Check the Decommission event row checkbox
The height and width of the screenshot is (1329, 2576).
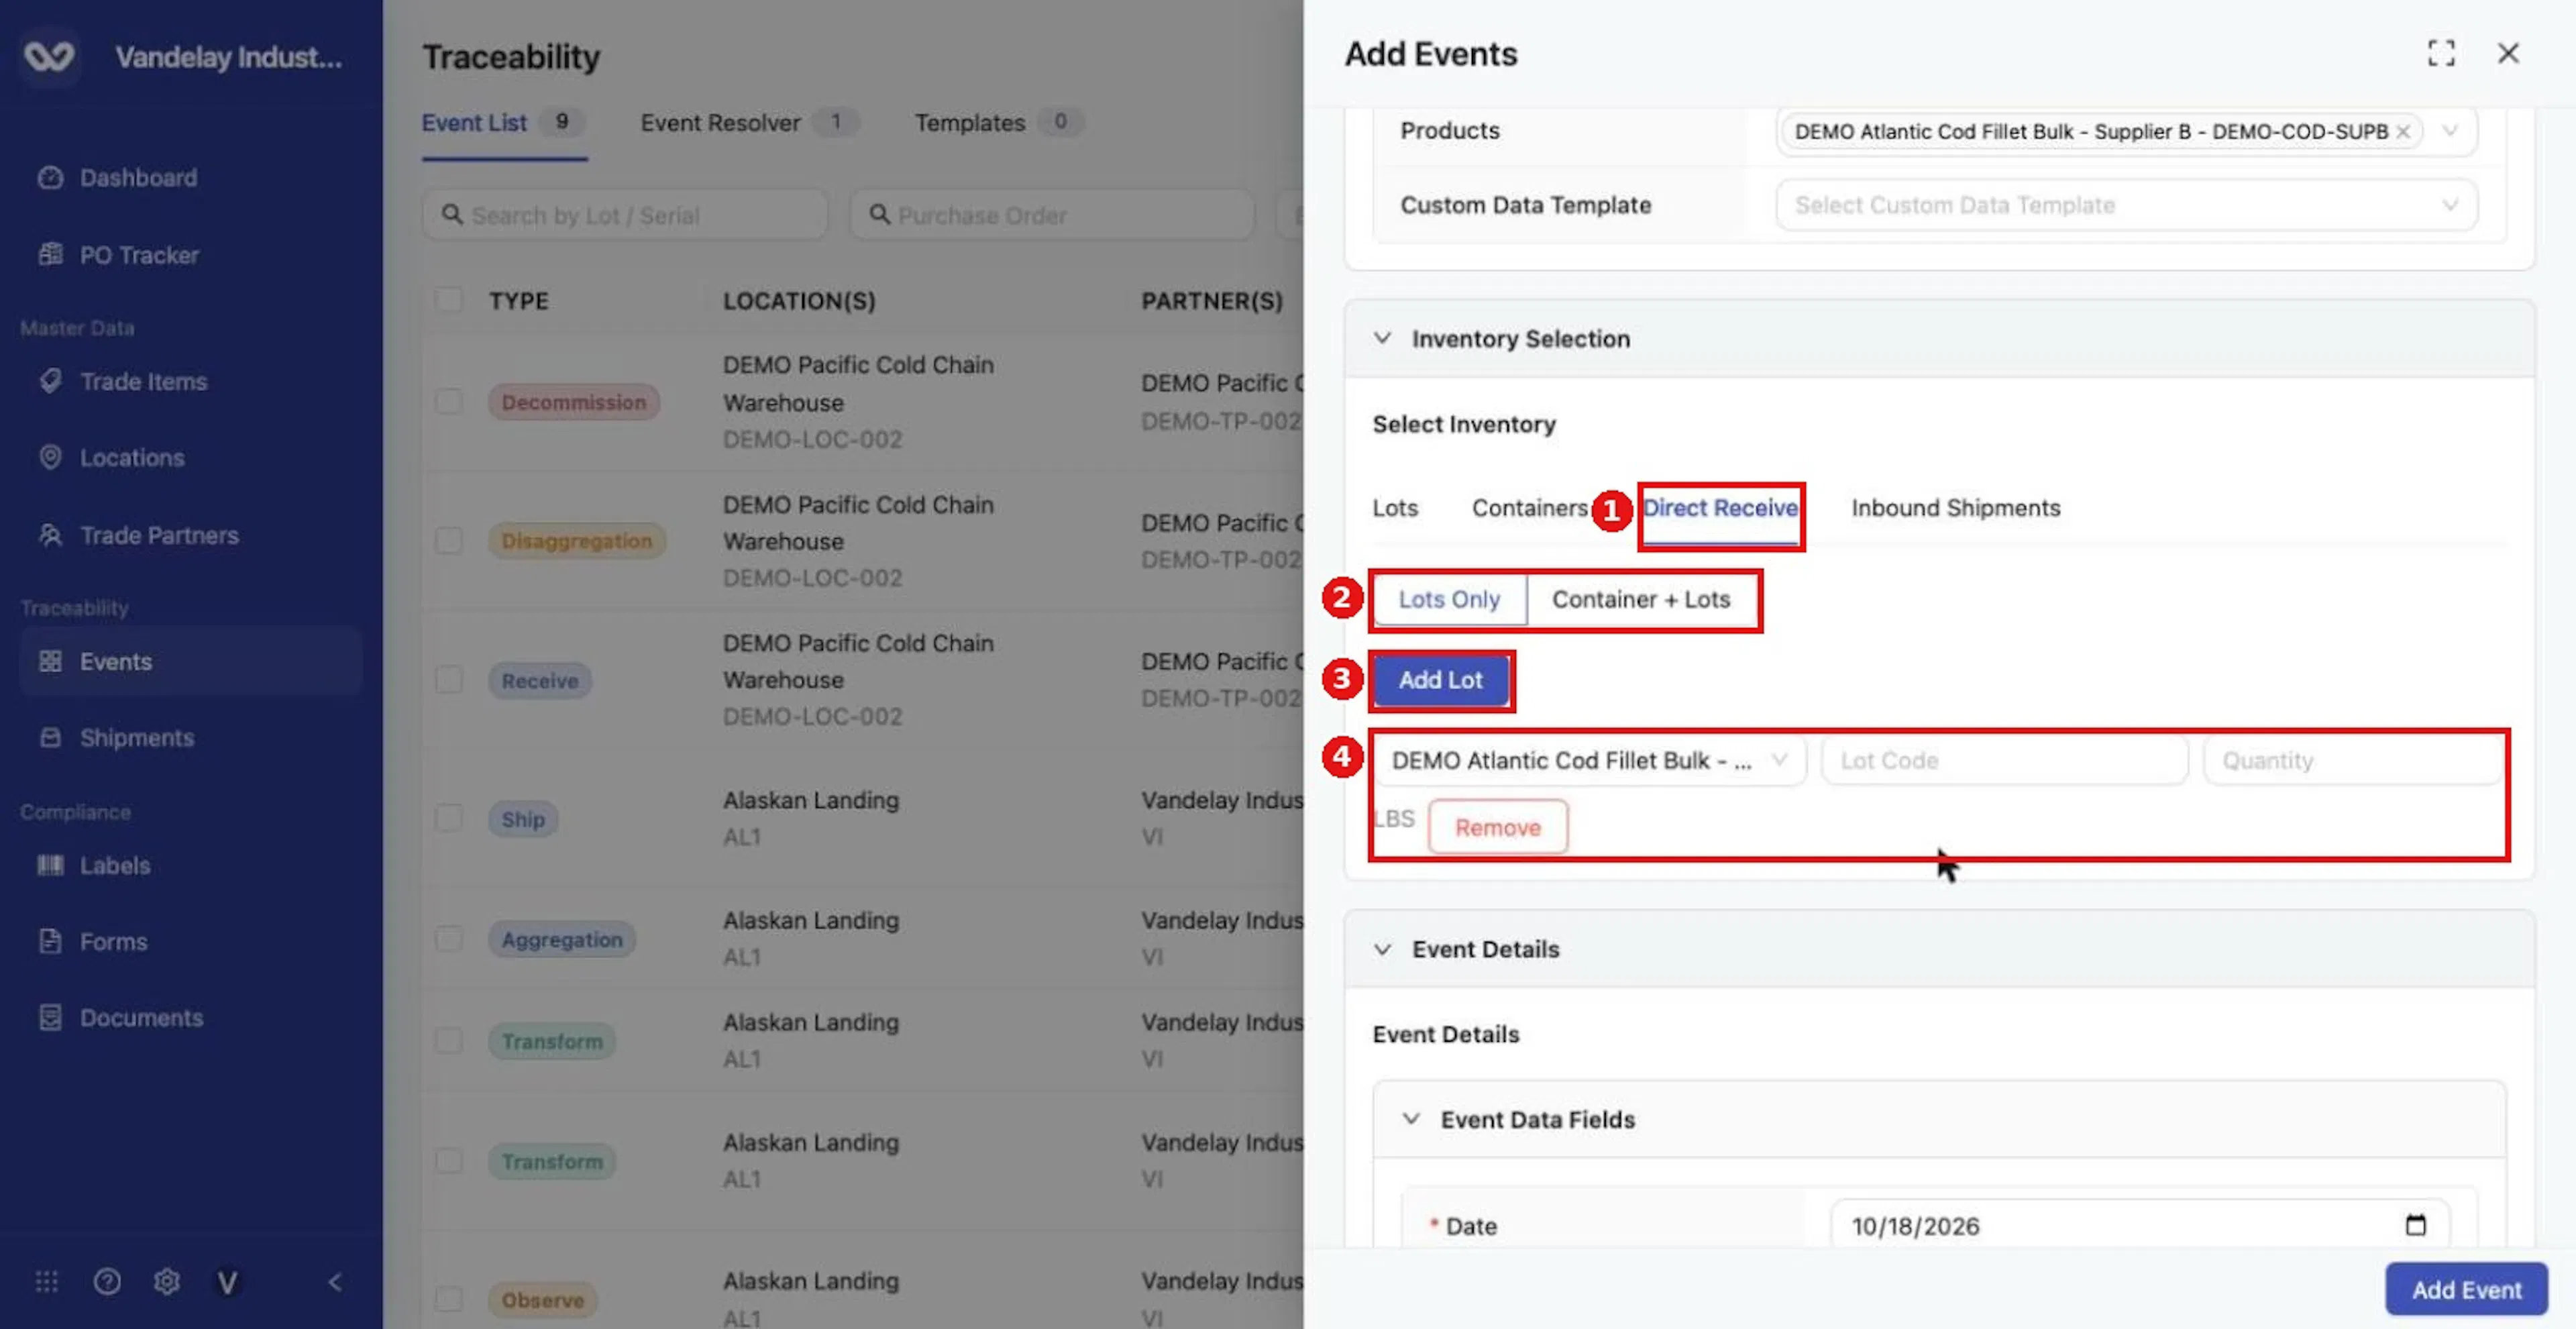[449, 401]
